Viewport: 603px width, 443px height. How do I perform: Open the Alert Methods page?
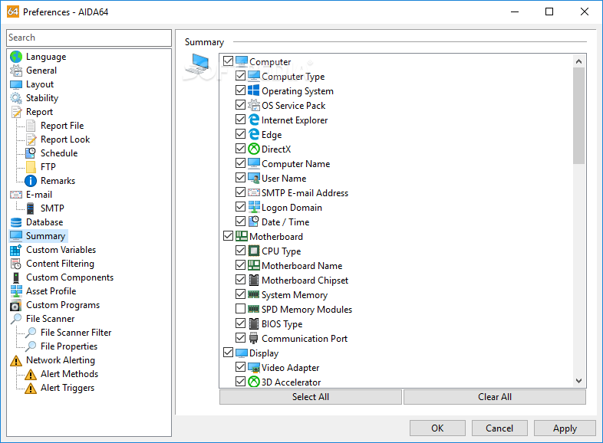(x=69, y=374)
